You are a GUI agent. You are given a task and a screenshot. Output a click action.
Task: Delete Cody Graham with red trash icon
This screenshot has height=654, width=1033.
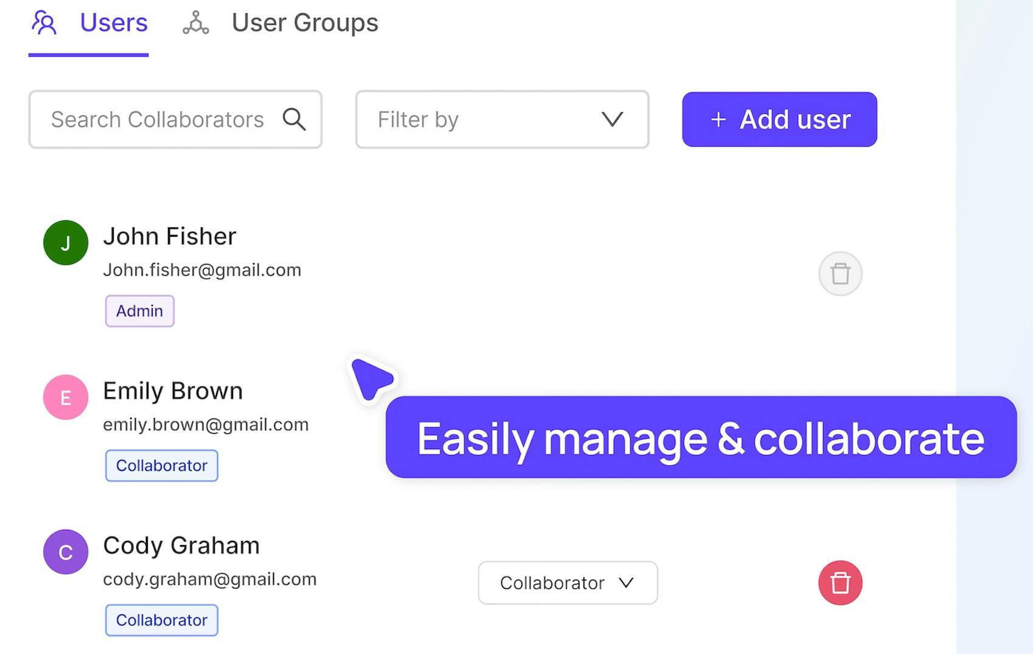(x=840, y=583)
